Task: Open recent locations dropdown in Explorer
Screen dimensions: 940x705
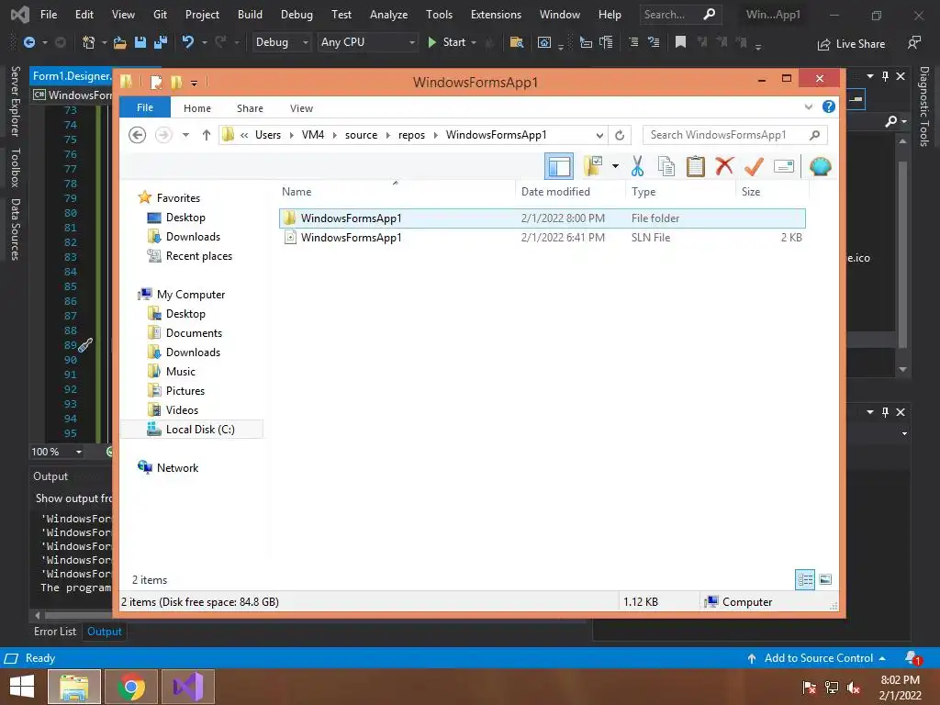Action: pos(185,135)
